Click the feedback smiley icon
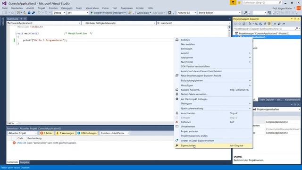Image resolution: width=302 pixels, height=170 pixels. pyautogui.click(x=239, y=2)
